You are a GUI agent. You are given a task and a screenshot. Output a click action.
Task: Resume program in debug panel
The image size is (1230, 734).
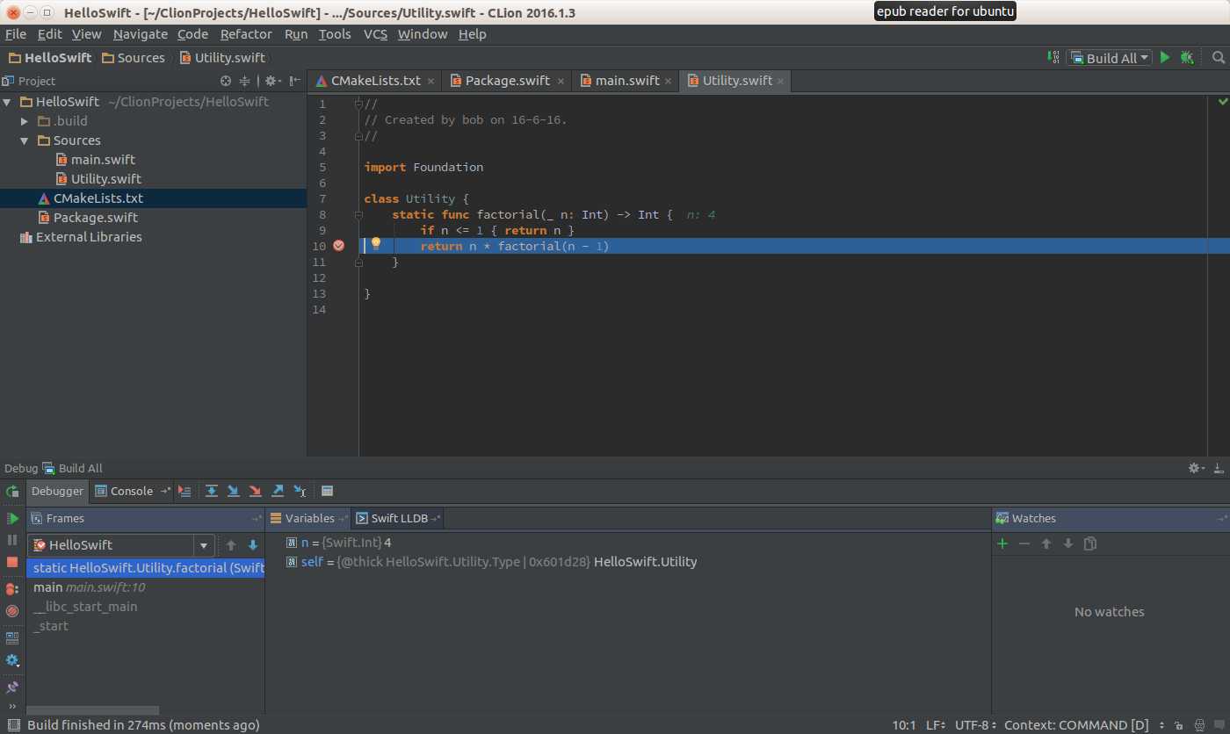(12, 519)
